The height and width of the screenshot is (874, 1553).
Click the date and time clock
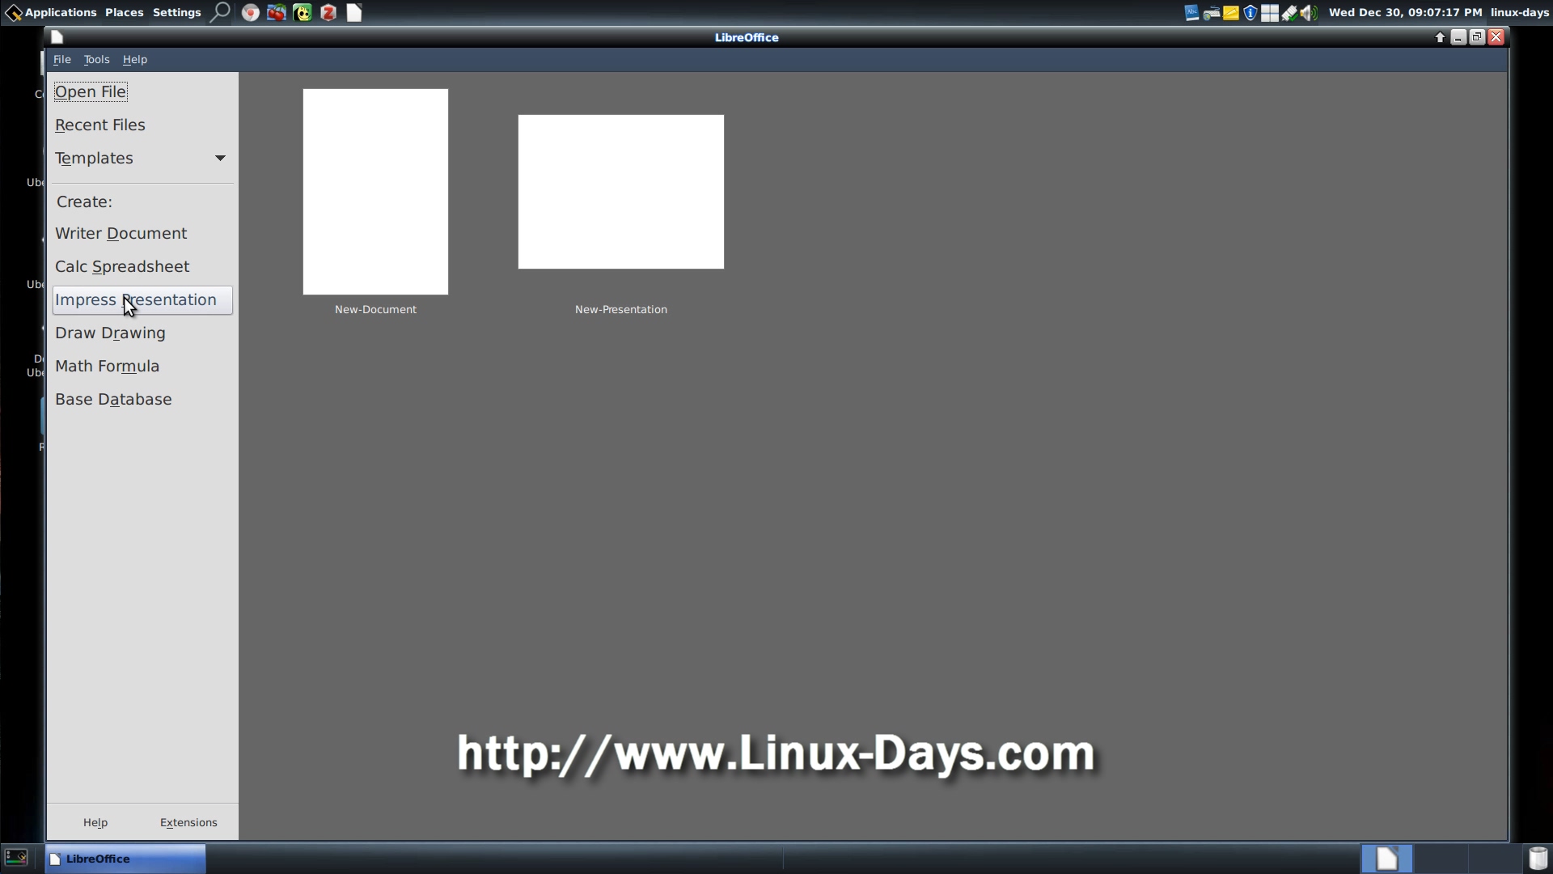pos(1405,12)
